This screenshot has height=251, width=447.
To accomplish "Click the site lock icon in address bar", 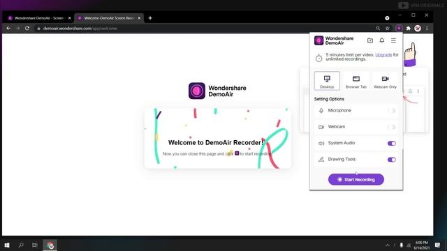I will pyautogui.click(x=38, y=28).
